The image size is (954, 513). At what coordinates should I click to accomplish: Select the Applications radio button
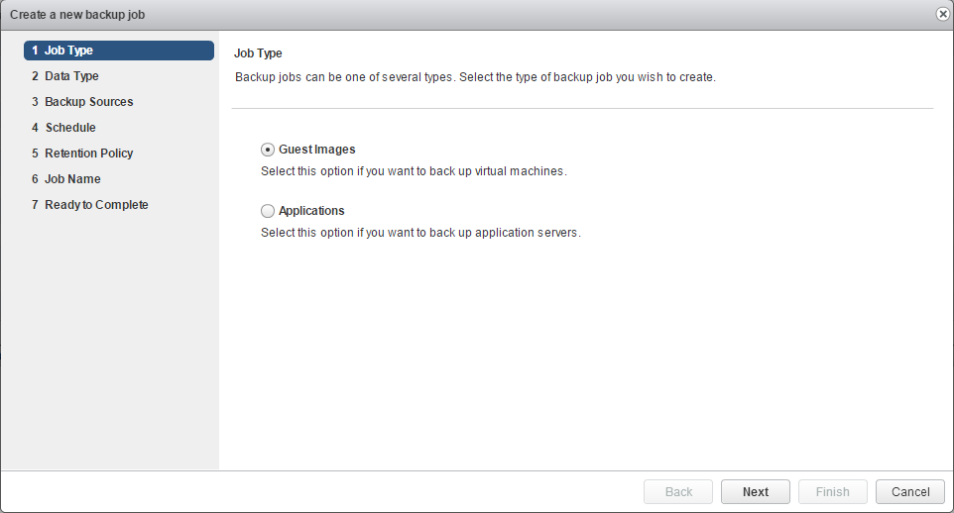coord(268,211)
